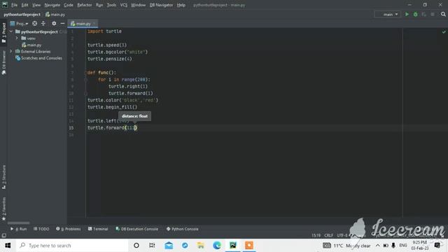This screenshot has height=252, width=448.
Task: Open the Window menu
Action: pos(139,5)
